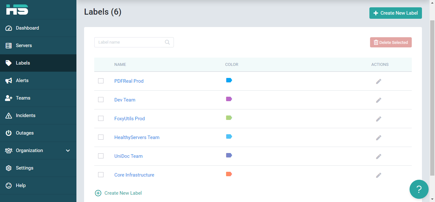Expand the Organization menu chevron
This screenshot has width=435, height=202.
coord(68,150)
